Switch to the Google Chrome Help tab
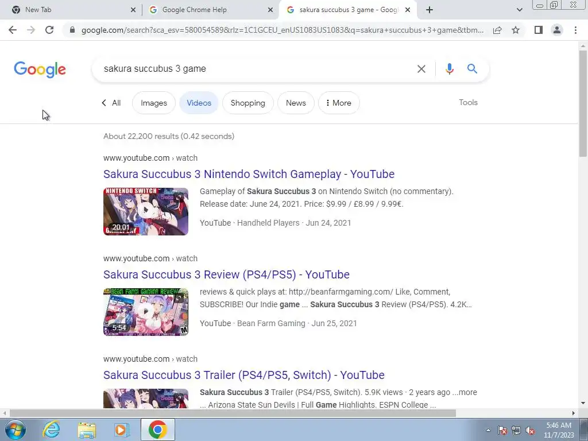This screenshot has height=441, width=588. [210, 10]
